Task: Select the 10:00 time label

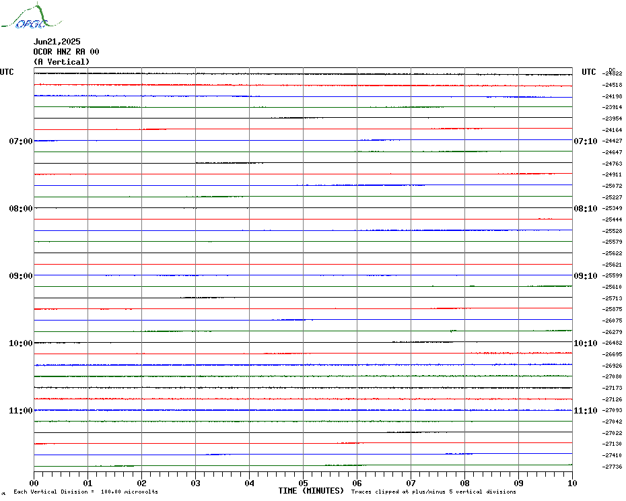Action: (21, 343)
